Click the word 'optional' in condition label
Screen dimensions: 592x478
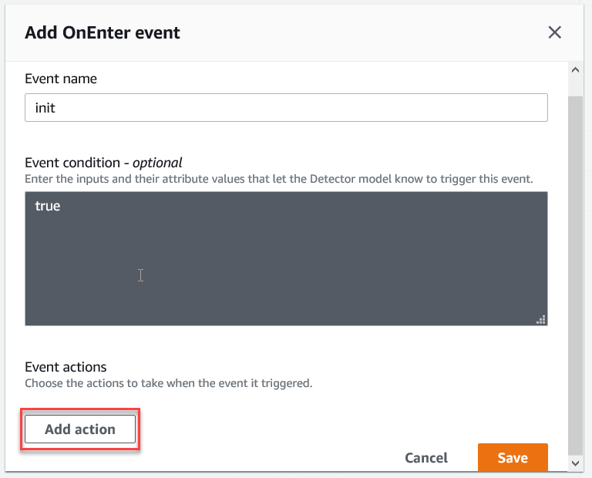(x=157, y=163)
